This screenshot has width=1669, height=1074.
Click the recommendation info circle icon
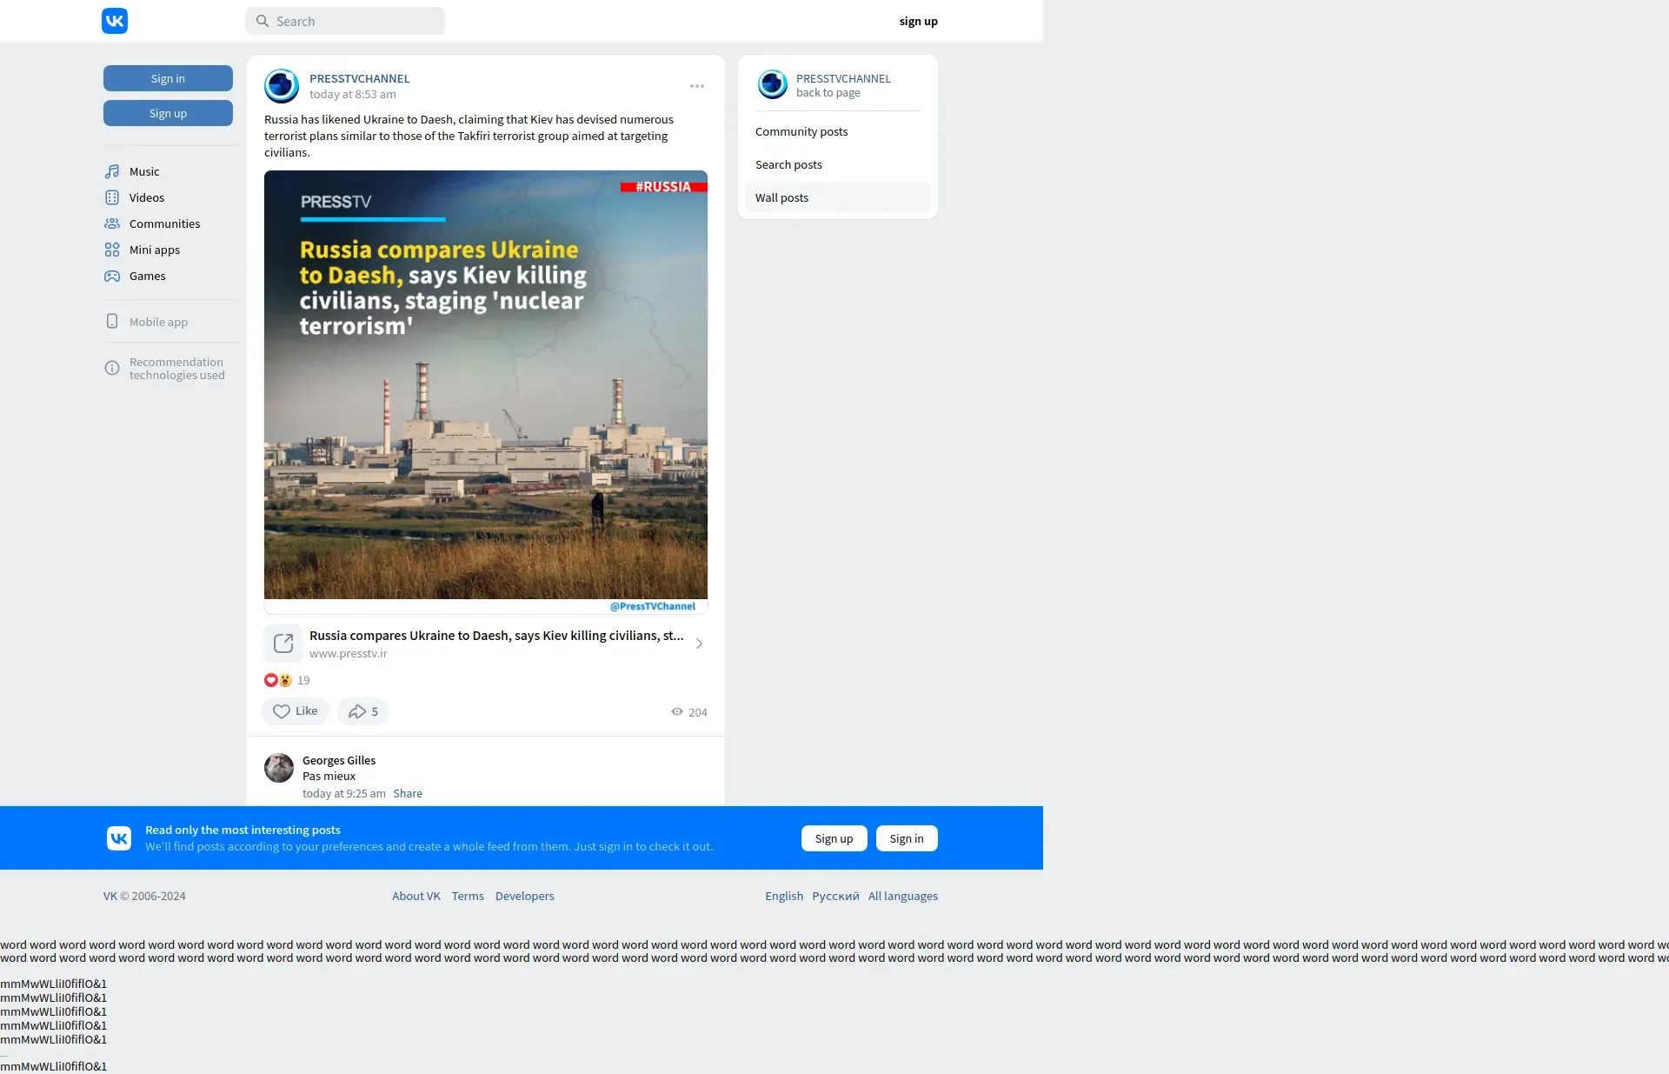pos(112,368)
